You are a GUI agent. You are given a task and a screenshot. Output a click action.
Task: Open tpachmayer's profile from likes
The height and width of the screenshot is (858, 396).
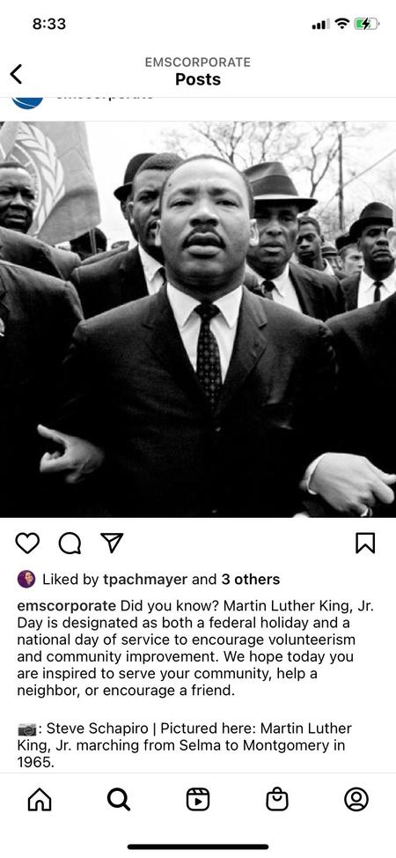coord(145,580)
